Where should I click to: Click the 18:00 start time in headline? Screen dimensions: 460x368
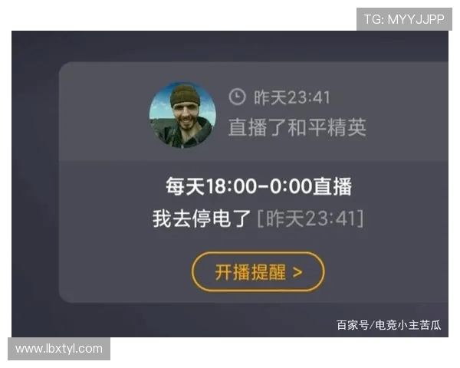click(229, 186)
